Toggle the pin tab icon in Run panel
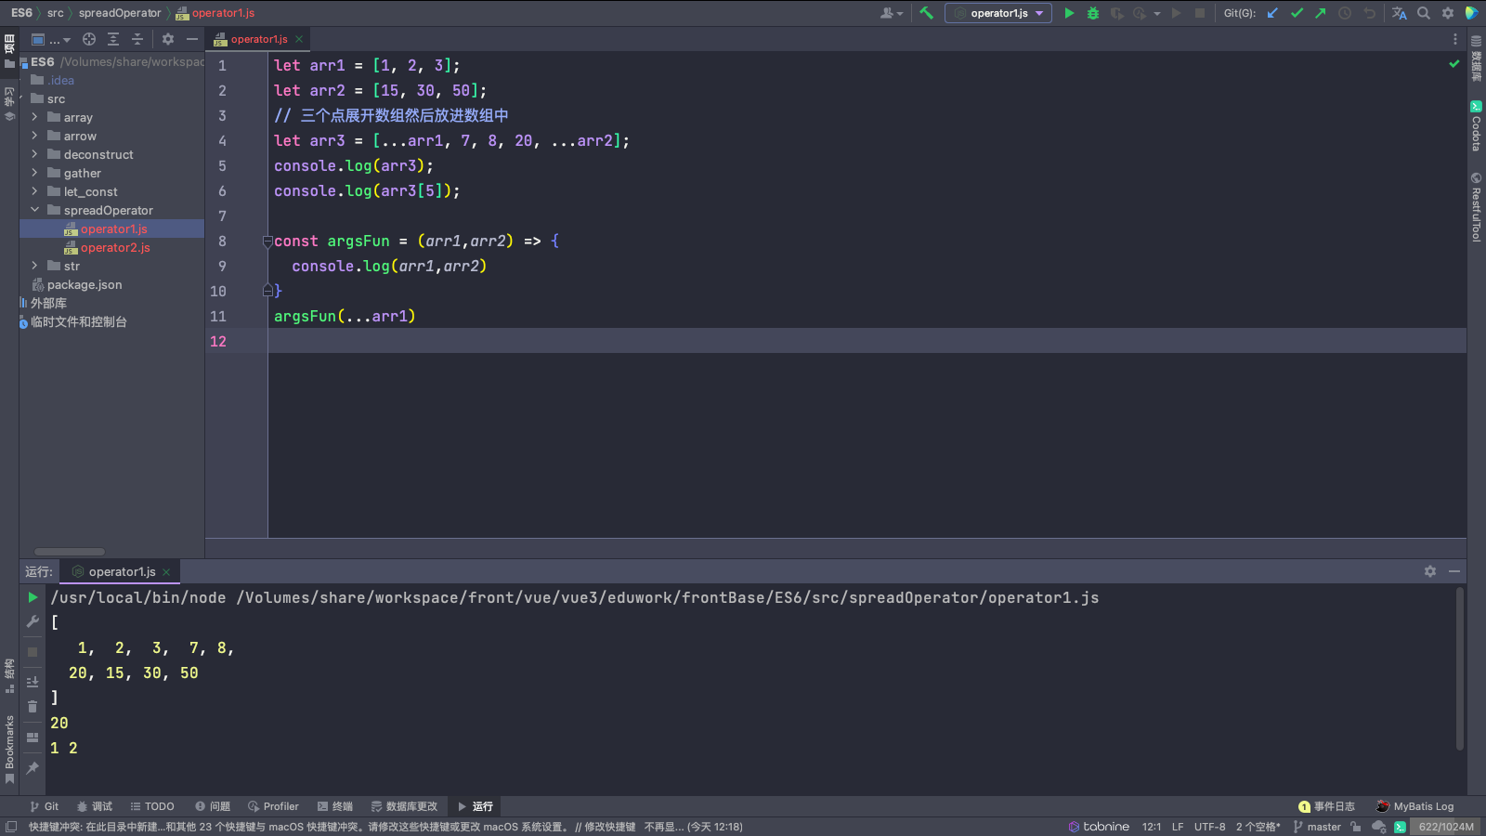The height and width of the screenshot is (836, 1486). pos(33,768)
